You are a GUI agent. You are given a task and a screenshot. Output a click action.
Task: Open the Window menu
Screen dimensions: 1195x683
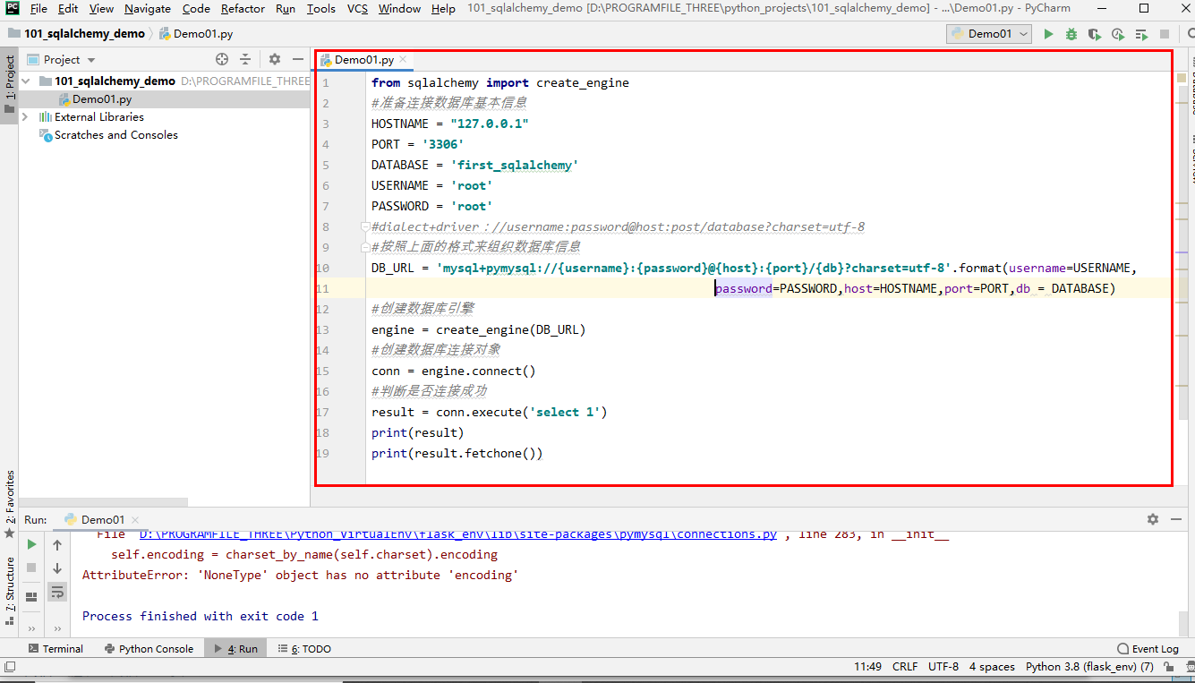click(x=399, y=8)
